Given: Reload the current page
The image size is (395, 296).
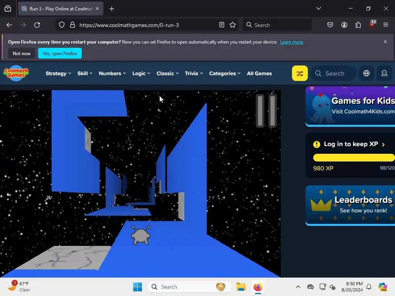Looking at the screenshot, I should [x=37, y=25].
